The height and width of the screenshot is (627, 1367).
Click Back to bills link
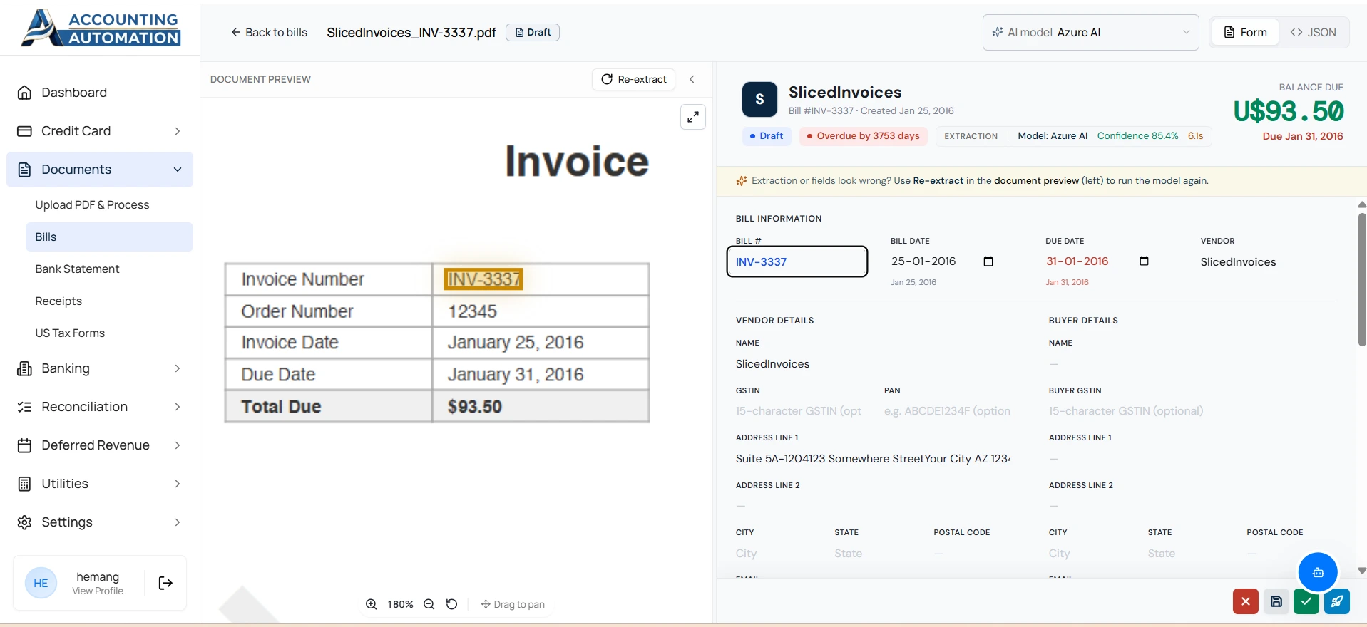pyautogui.click(x=269, y=33)
